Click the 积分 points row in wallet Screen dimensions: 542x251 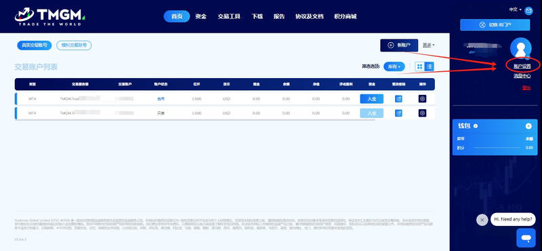point(495,147)
